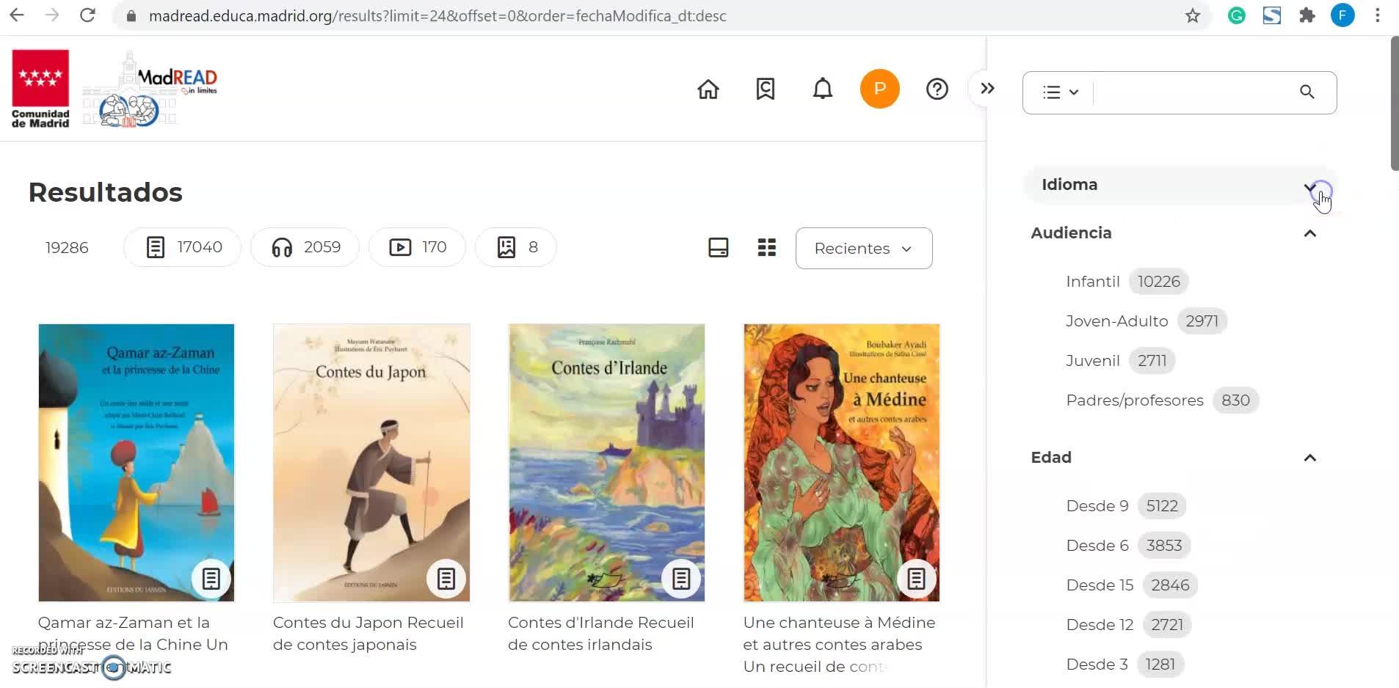Click the orange P profile avatar
The height and width of the screenshot is (688, 1399).
pos(879,89)
